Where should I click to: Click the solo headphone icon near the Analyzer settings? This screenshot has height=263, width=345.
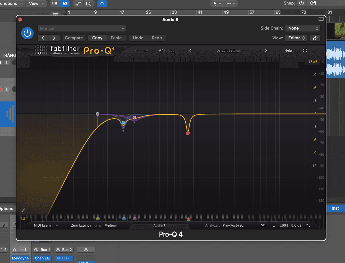coord(263,225)
